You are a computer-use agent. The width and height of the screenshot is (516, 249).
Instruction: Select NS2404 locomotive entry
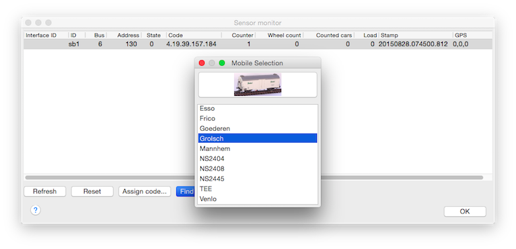[x=258, y=158]
